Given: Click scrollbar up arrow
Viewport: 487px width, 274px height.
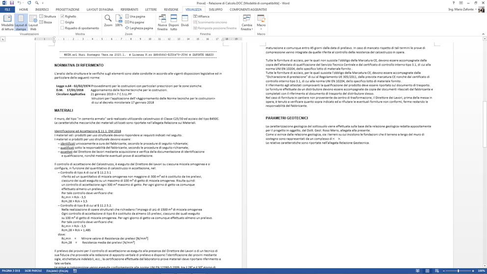Looking at the screenshot, I should [485, 39].
